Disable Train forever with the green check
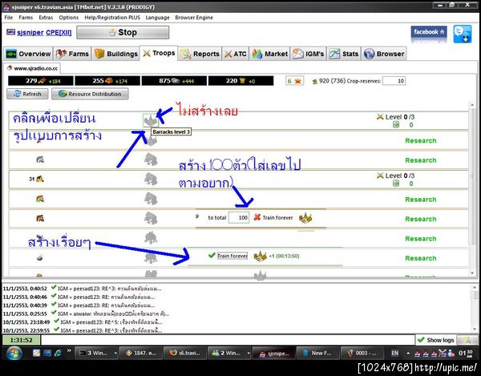This screenshot has width=481, height=376. pos(212,256)
